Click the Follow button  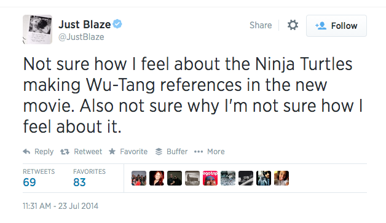pyautogui.click(x=336, y=26)
